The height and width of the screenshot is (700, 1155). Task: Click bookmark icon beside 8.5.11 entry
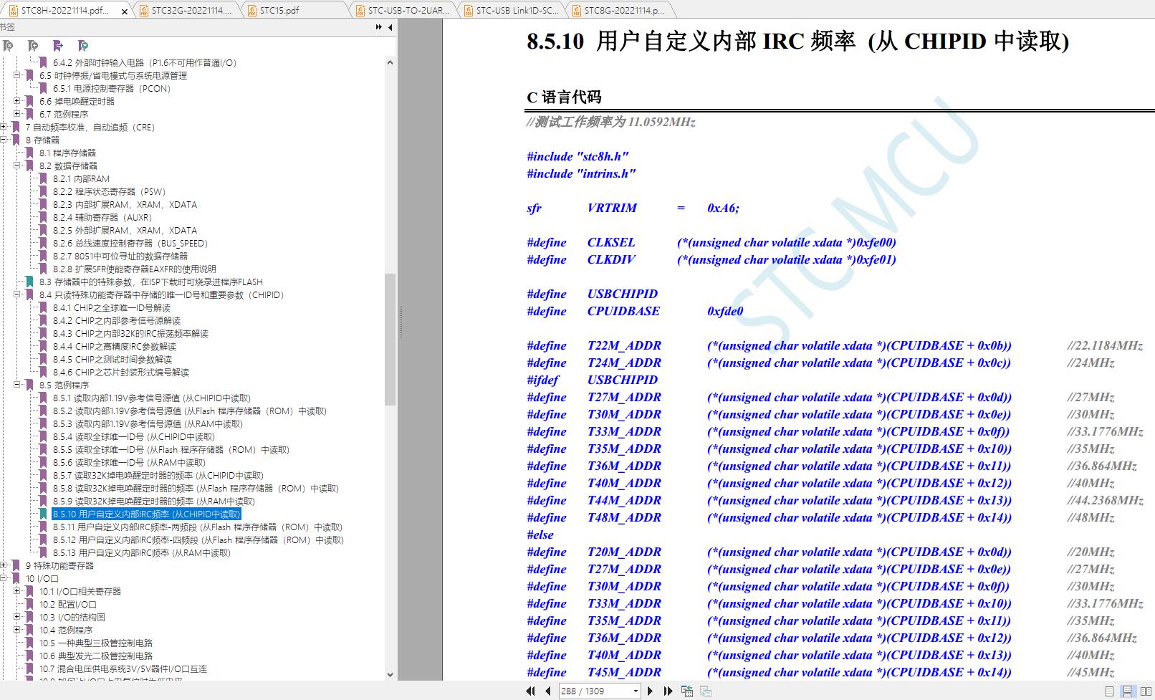pos(44,527)
